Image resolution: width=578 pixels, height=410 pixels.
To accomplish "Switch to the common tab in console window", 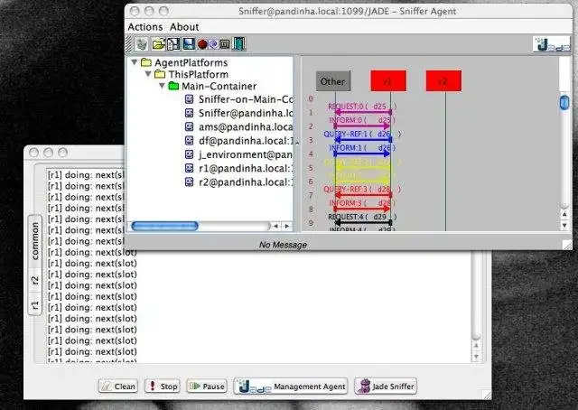I will (x=35, y=241).
